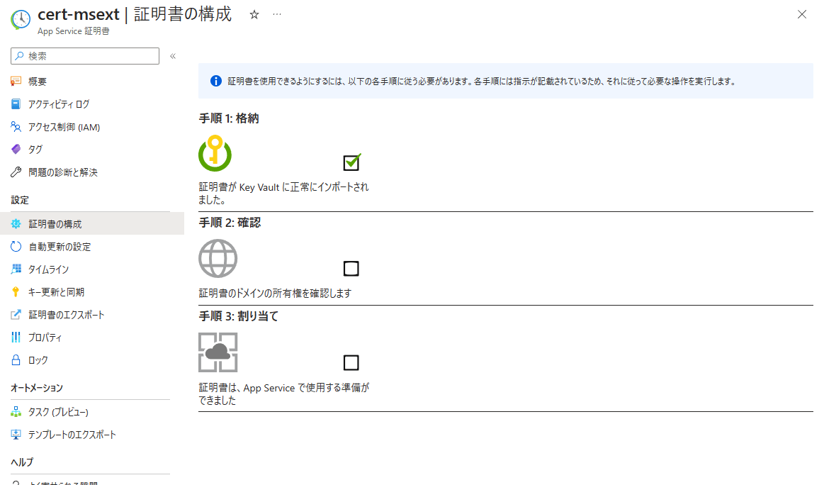
Task: Click the checked checkbox for 手順 1: 格納
Action: [x=351, y=162]
